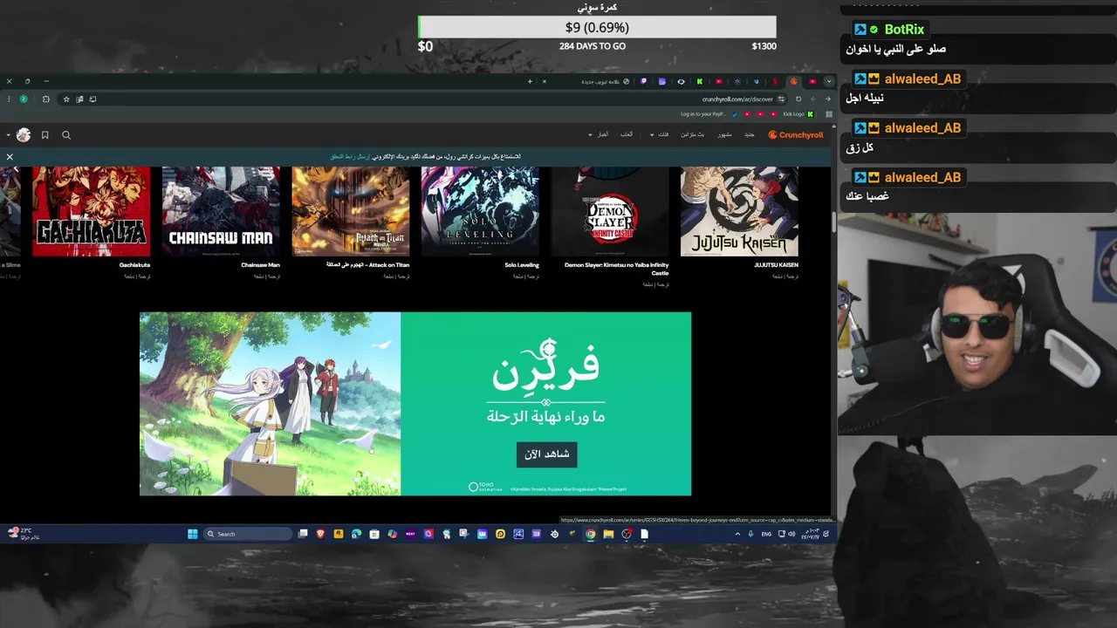1117x628 pixels.
Task: Open the Demon Slayer Infinity Castle poster
Action: coord(610,212)
